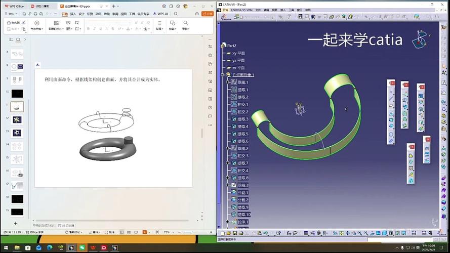Image resolution: width=450 pixels, height=253 pixels.
Task: Toggle strikethrough formatting in WPS ribbon
Action: pos(113,29)
